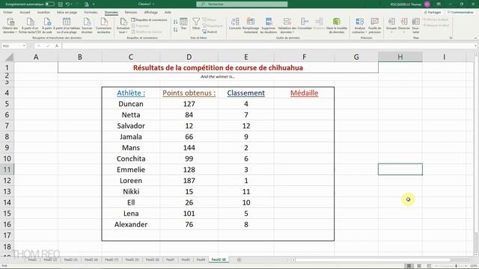Open the Aide ribbon tab

pyautogui.click(x=168, y=12)
